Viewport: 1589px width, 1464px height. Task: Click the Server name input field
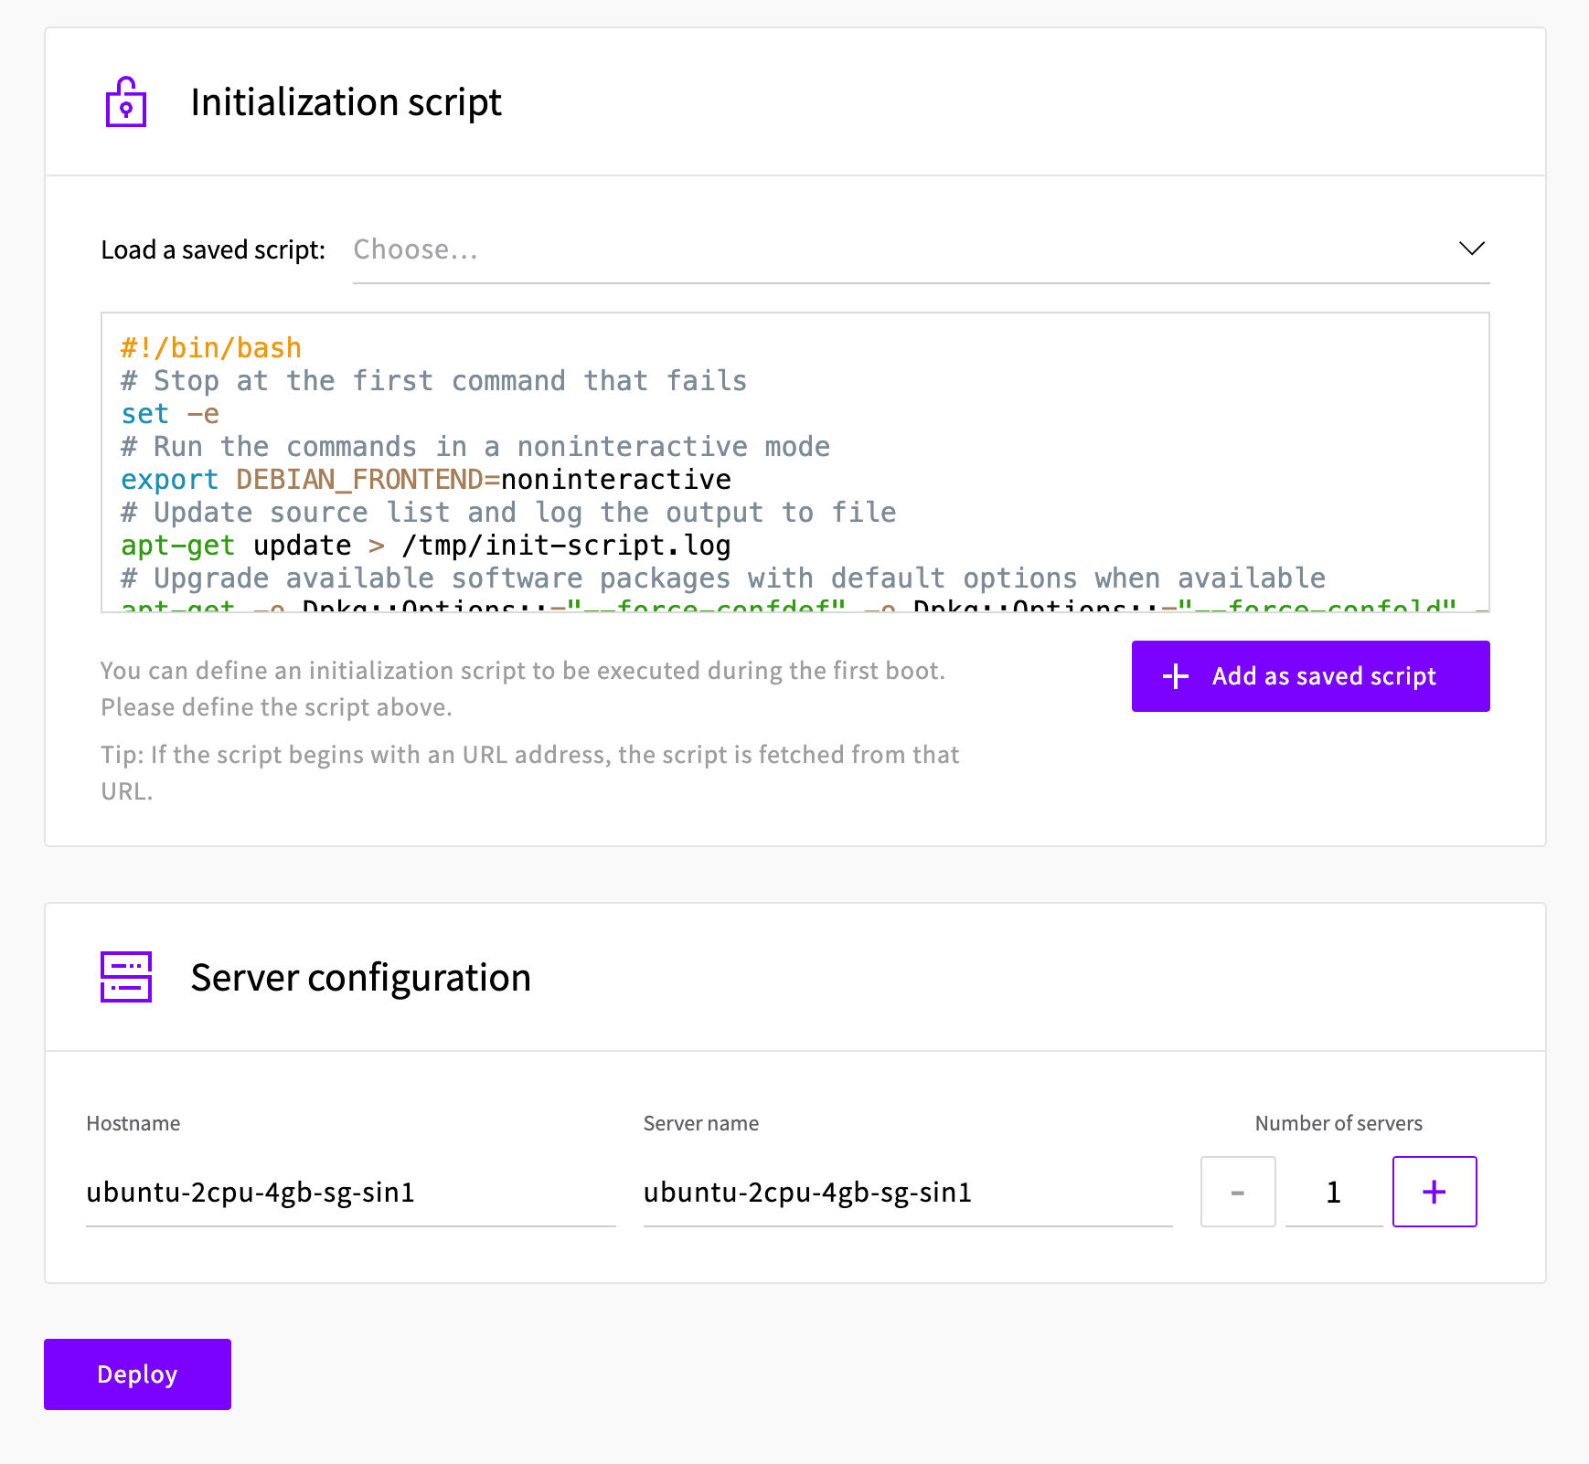908,1193
